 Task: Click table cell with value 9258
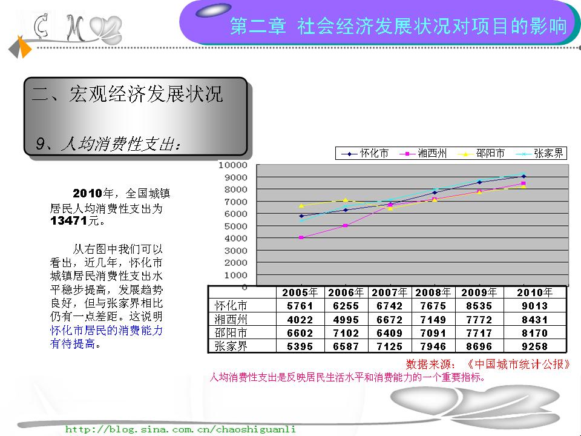pyautogui.click(x=534, y=346)
